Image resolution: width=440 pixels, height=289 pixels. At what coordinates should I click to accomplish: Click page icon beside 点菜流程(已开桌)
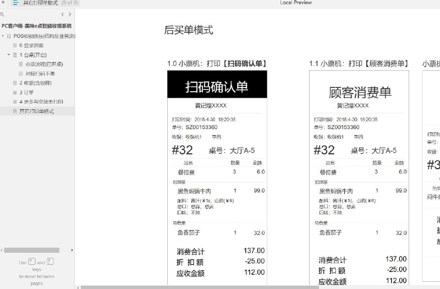point(21,64)
